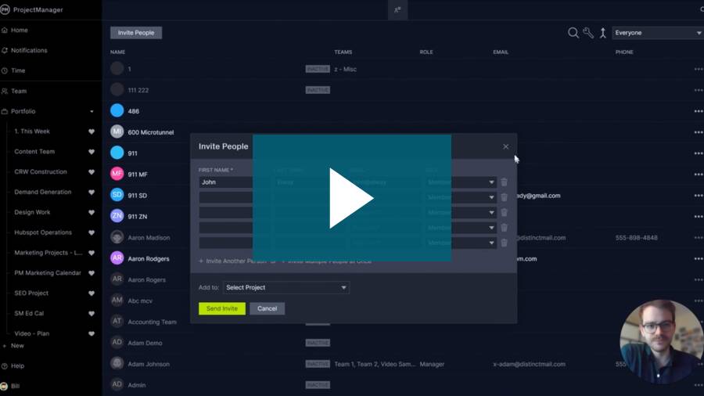Toggle favorite heart for CRW Construction
The image size is (704, 396).
[92, 172]
